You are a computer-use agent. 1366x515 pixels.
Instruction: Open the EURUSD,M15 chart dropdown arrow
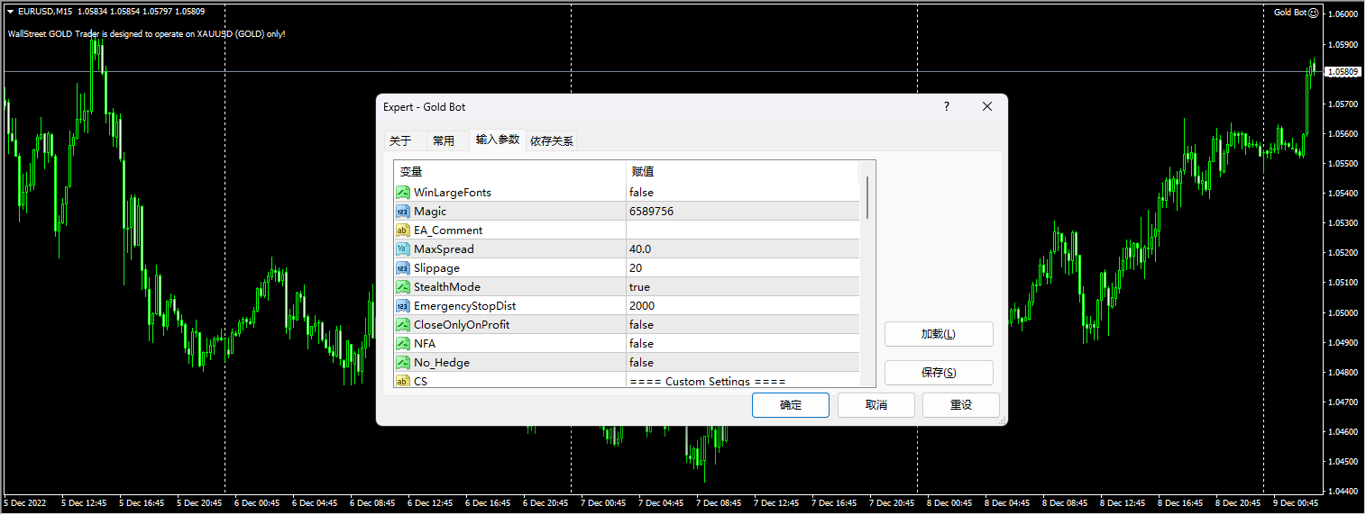[10, 12]
